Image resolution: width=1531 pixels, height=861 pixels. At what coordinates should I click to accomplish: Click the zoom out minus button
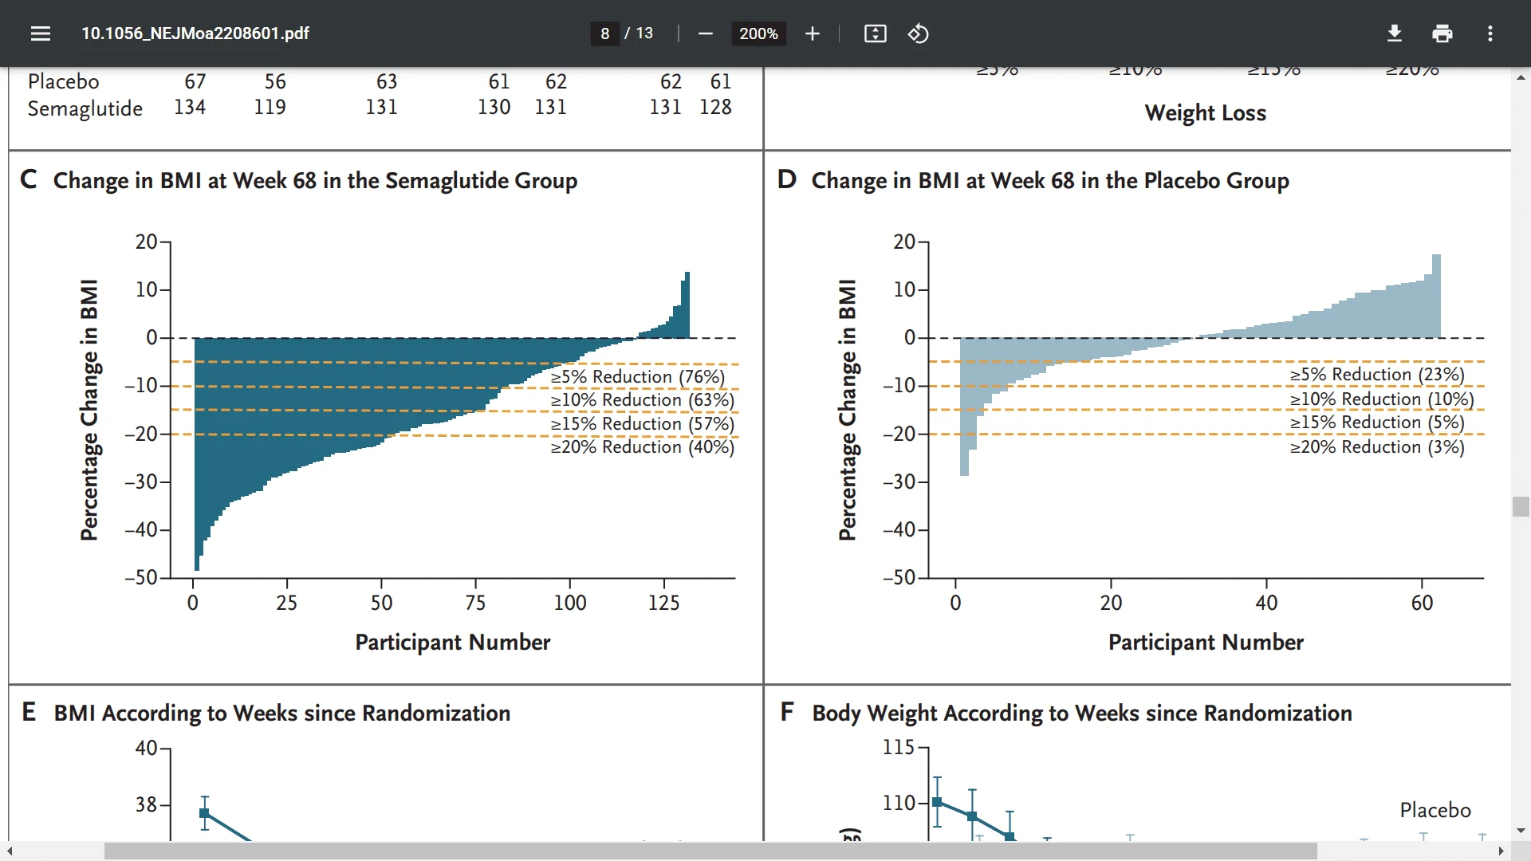click(x=705, y=33)
